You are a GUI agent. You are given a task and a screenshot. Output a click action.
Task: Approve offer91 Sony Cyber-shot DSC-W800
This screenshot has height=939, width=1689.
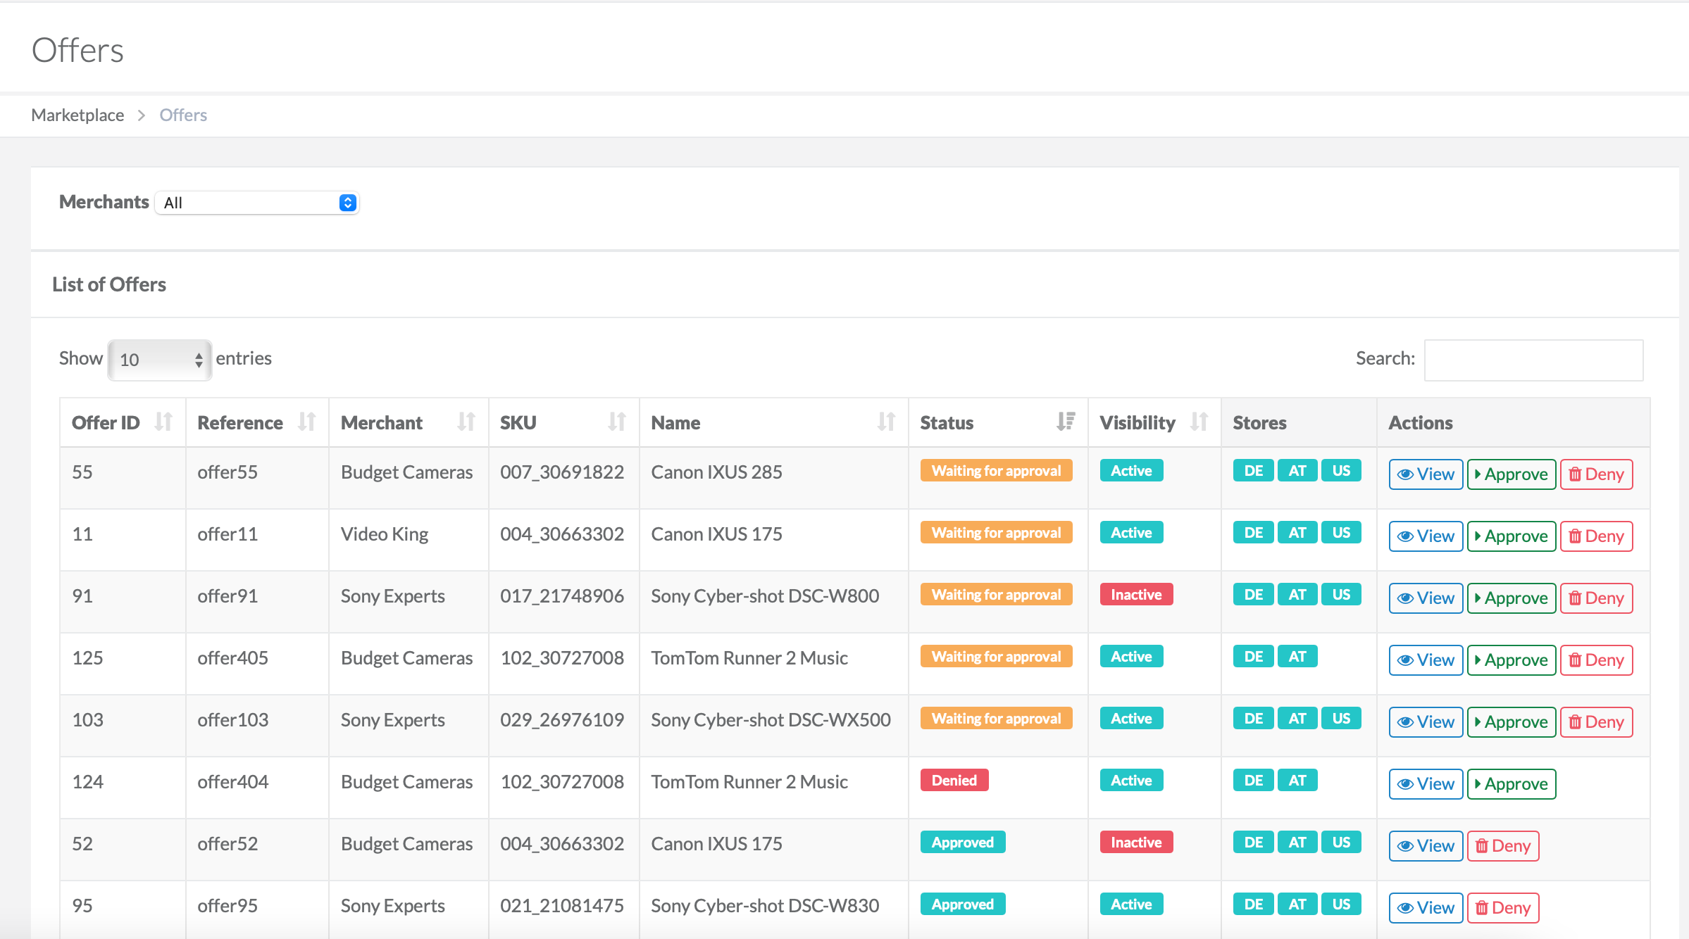[1512, 598]
